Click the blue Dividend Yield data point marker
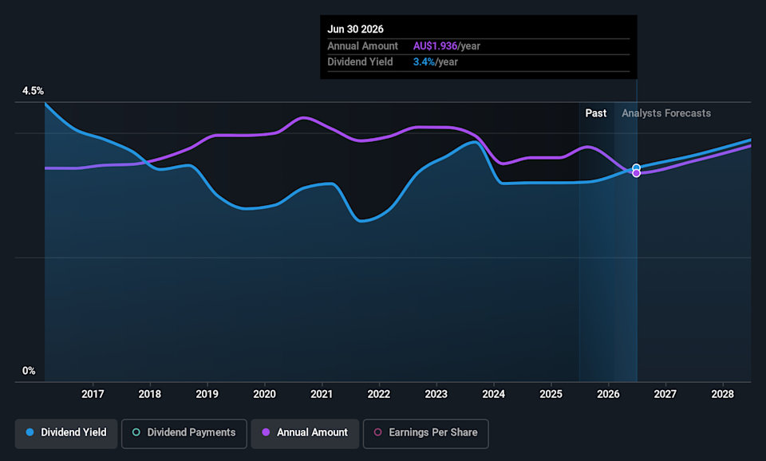 pos(636,167)
